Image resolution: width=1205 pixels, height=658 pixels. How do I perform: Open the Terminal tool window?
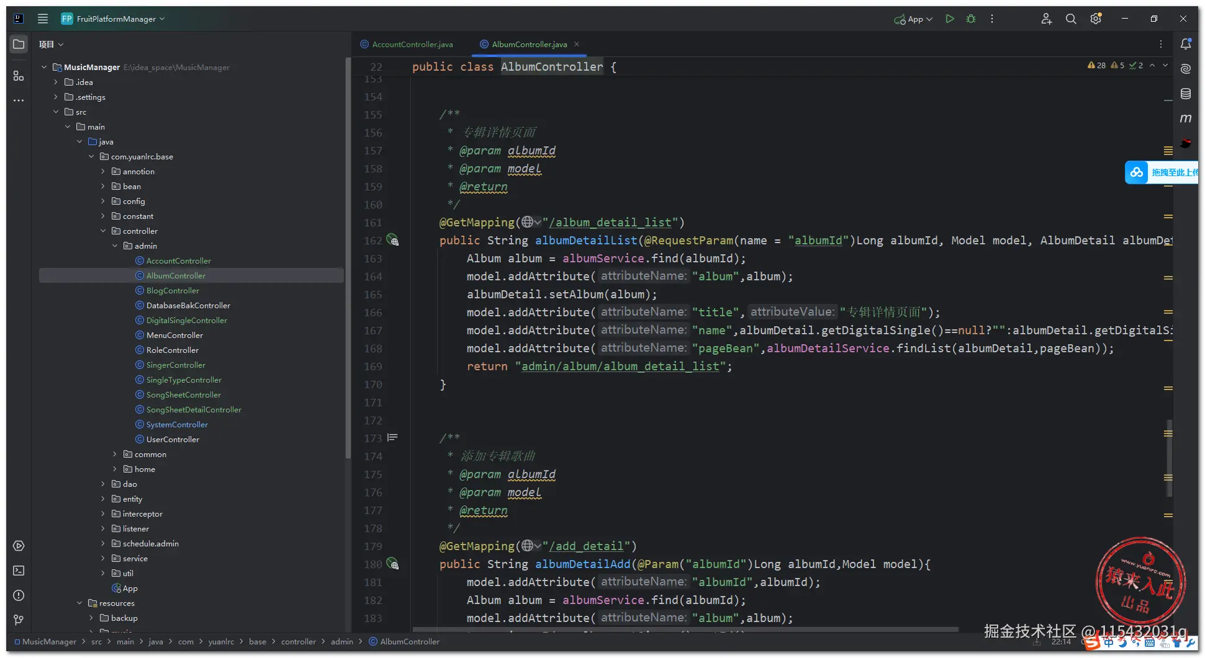click(x=19, y=571)
